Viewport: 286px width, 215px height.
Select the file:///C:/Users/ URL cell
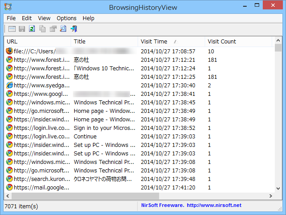pos(34,52)
